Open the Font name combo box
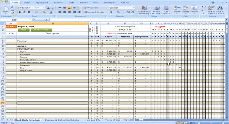229x124 pixels. (x=27, y=8)
